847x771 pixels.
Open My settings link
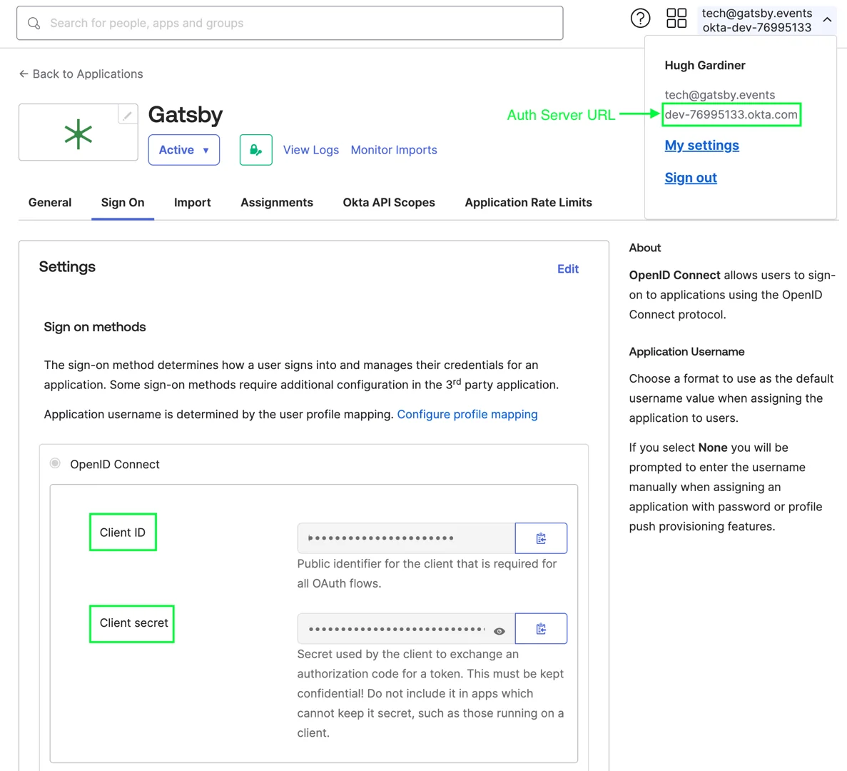pyautogui.click(x=701, y=146)
